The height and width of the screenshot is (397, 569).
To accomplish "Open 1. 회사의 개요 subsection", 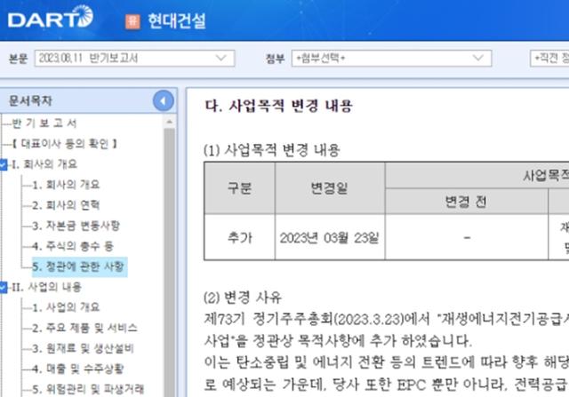I will (x=66, y=185).
